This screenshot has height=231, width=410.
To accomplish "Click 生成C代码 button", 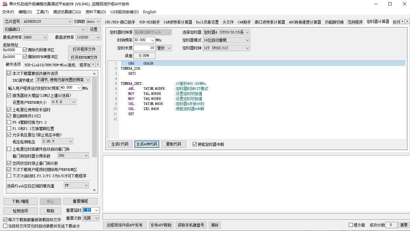I will point(120,144).
